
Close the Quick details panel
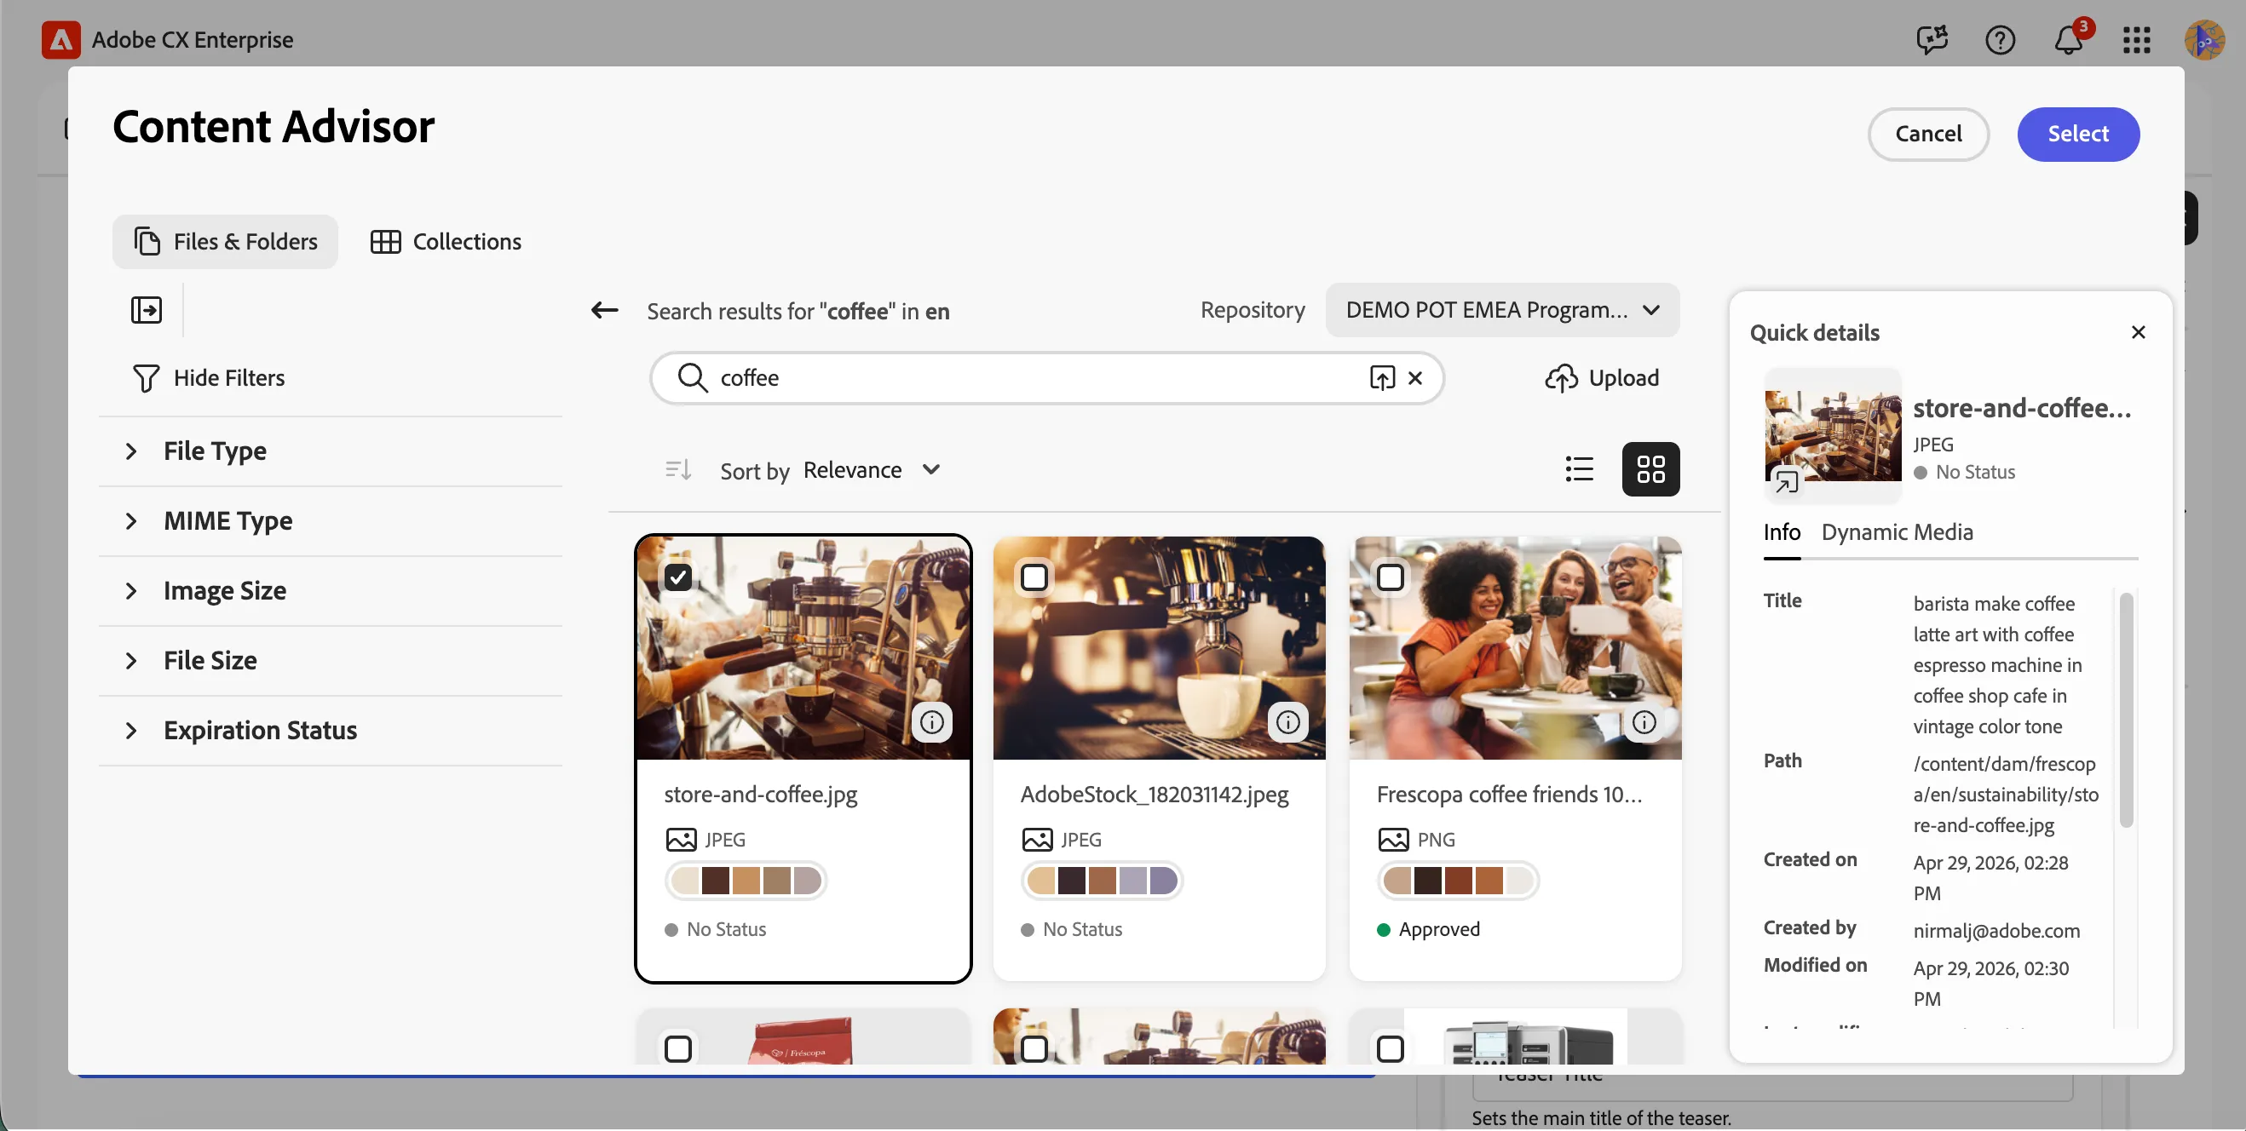click(x=2138, y=332)
